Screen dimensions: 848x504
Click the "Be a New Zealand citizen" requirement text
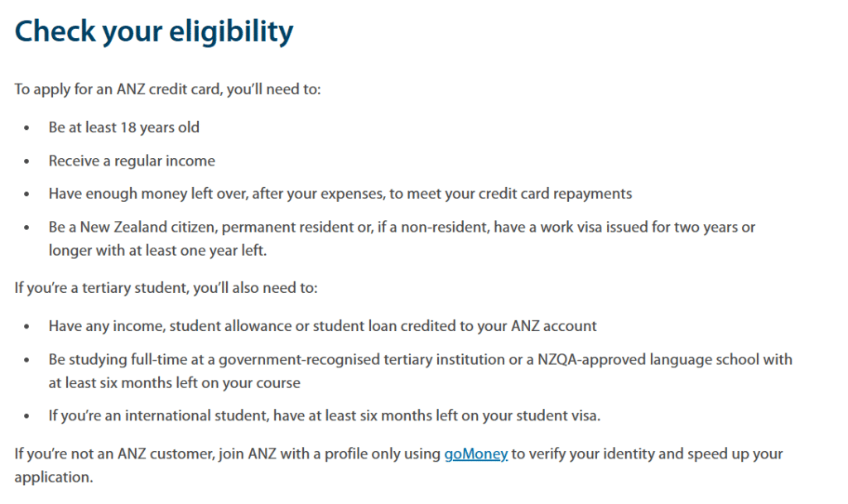(402, 227)
